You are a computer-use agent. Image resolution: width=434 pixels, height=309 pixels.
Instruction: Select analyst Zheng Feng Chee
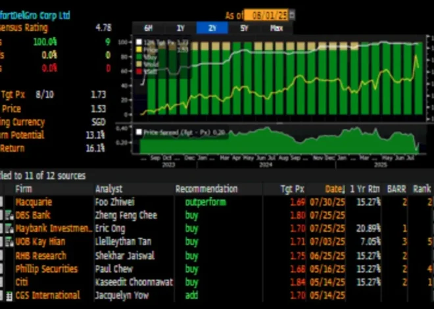pyautogui.click(x=126, y=215)
